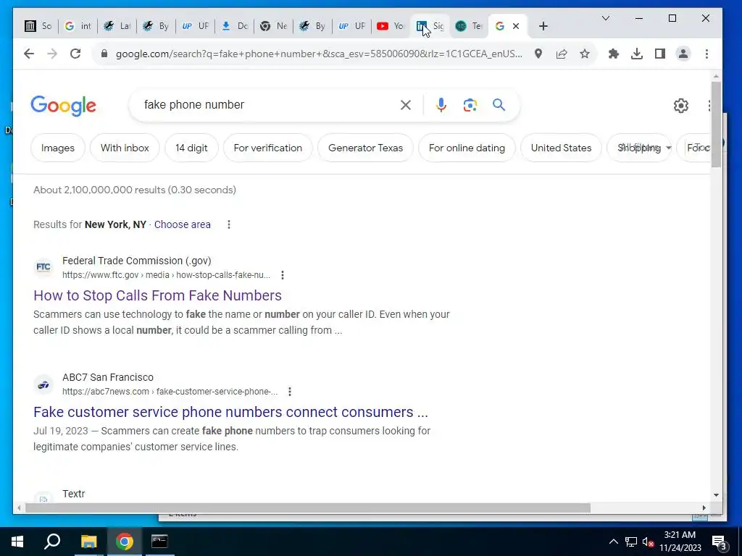
Task: Share this page using the share icon
Action: point(562,54)
